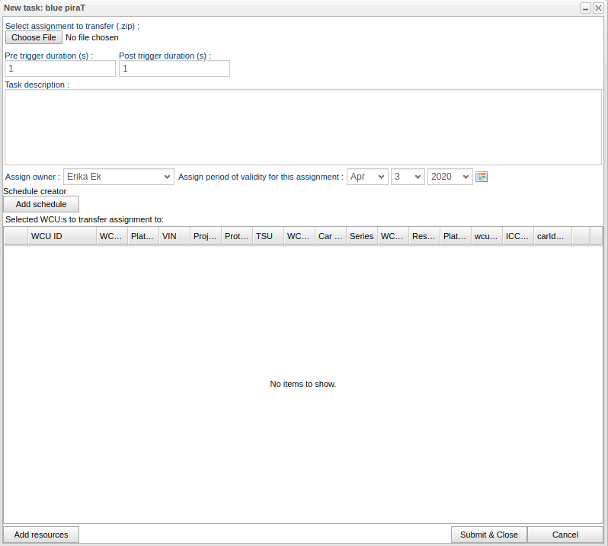Image resolution: width=608 pixels, height=546 pixels.
Task: Open the calendar date picker icon
Action: 481,177
